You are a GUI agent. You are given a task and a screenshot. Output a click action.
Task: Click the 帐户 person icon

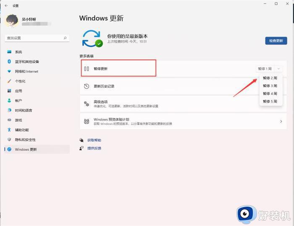pos(9,100)
